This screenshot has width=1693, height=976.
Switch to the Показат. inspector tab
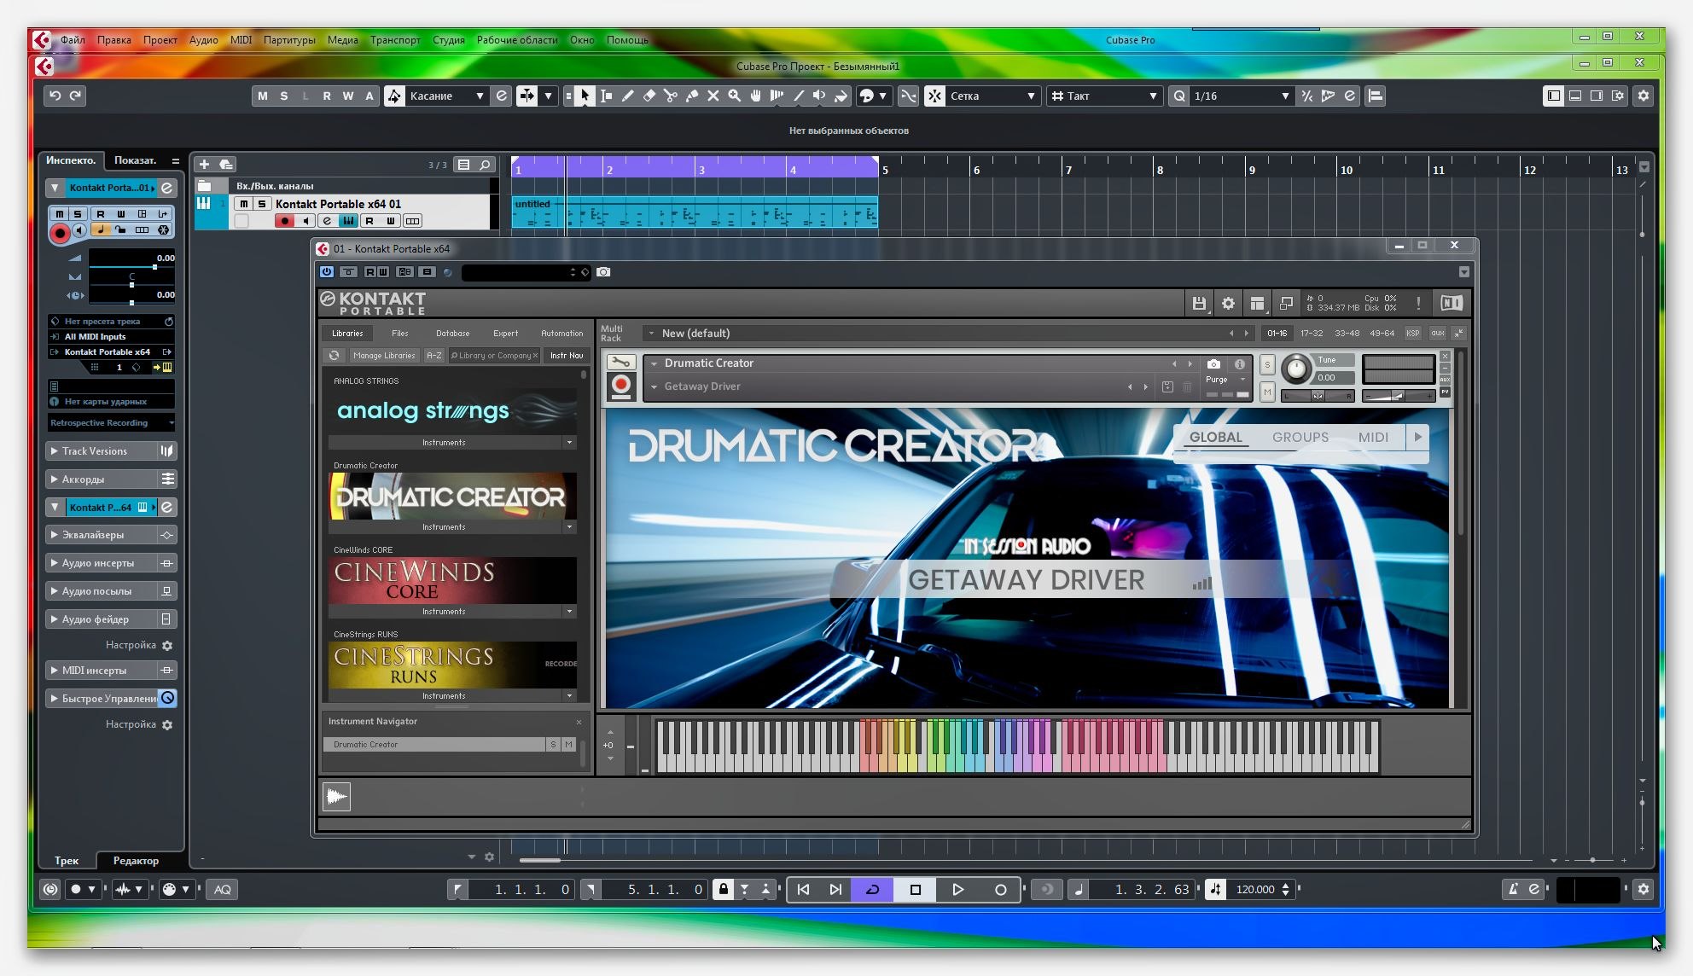click(x=135, y=160)
